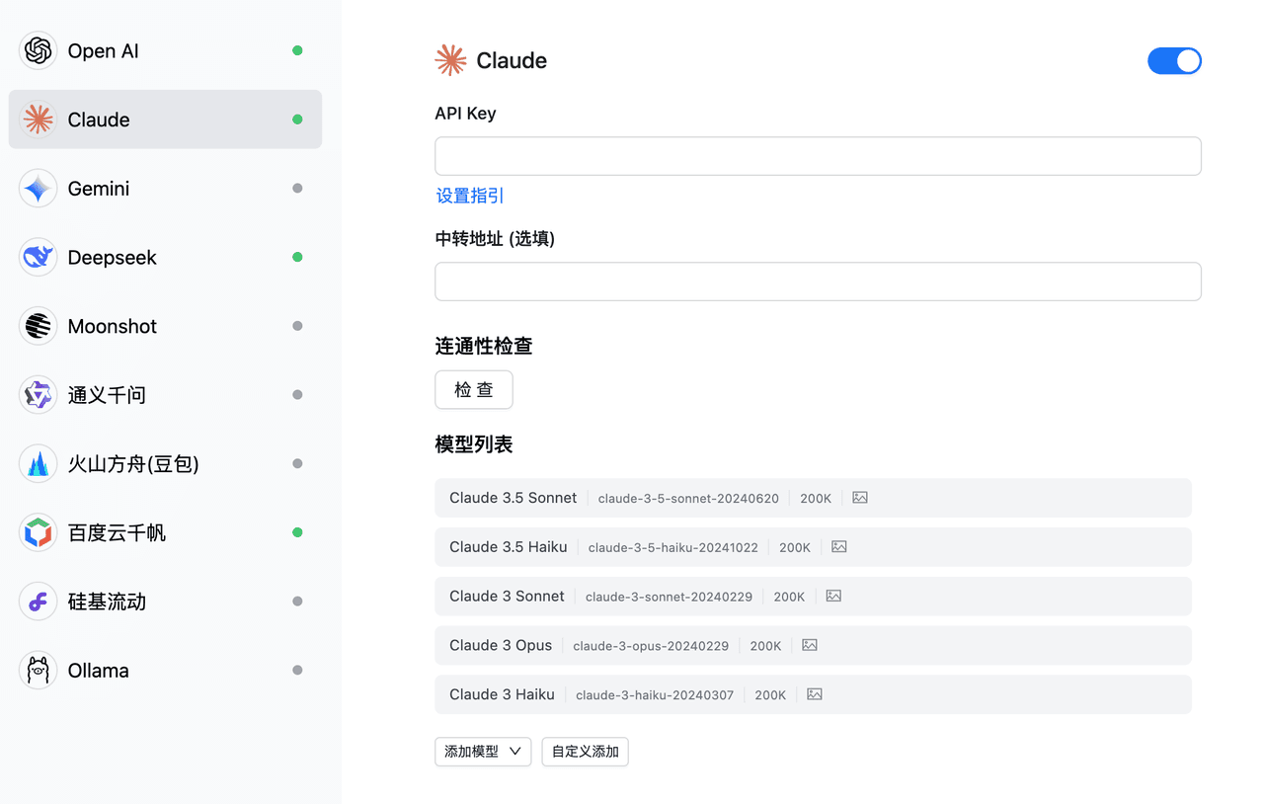Screen dimensions: 1264x804
Task: Click the 百度云千帆 cube icon
Action: [38, 532]
